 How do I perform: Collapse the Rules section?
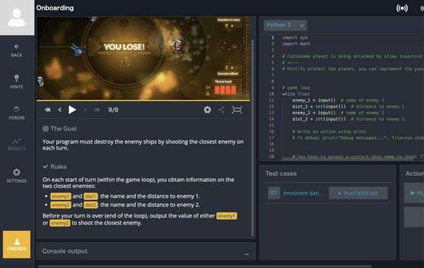click(x=55, y=166)
